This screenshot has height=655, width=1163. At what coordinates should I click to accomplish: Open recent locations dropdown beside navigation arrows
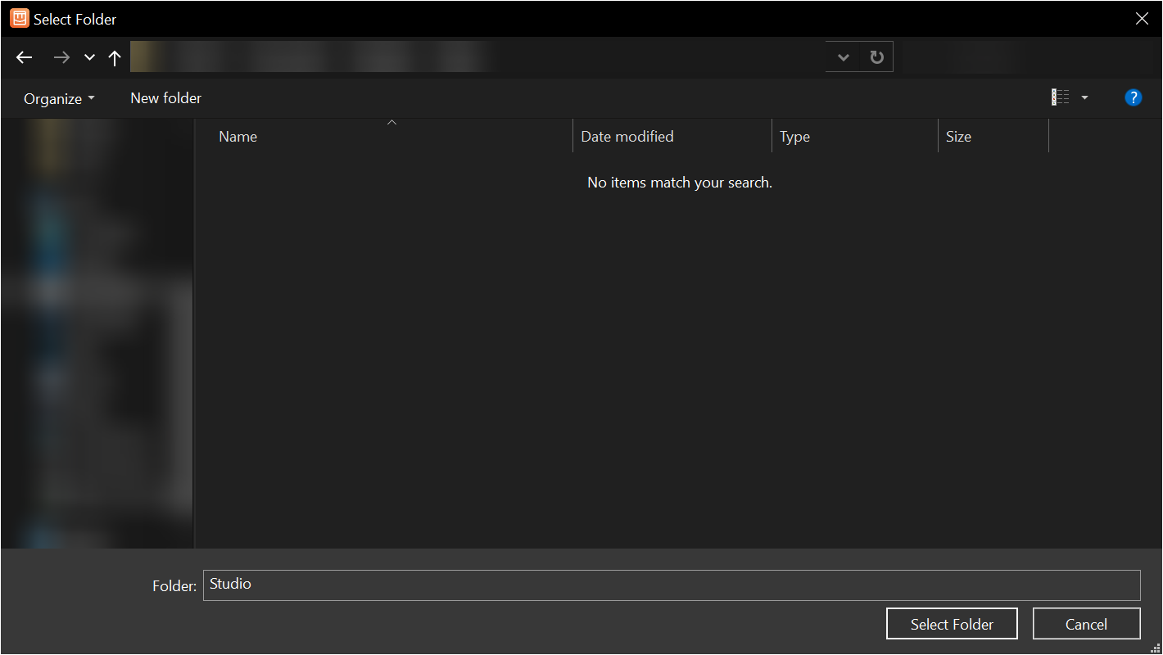click(x=88, y=57)
